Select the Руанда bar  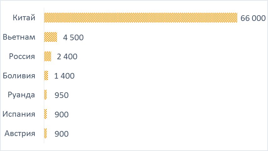[45, 95]
